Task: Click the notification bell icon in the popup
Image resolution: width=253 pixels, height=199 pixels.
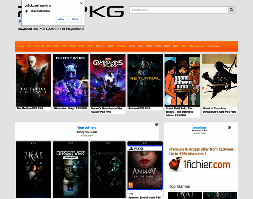Action: (x=27, y=11)
